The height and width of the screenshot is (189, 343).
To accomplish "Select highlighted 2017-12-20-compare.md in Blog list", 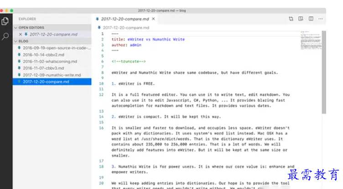I will click(x=52, y=82).
